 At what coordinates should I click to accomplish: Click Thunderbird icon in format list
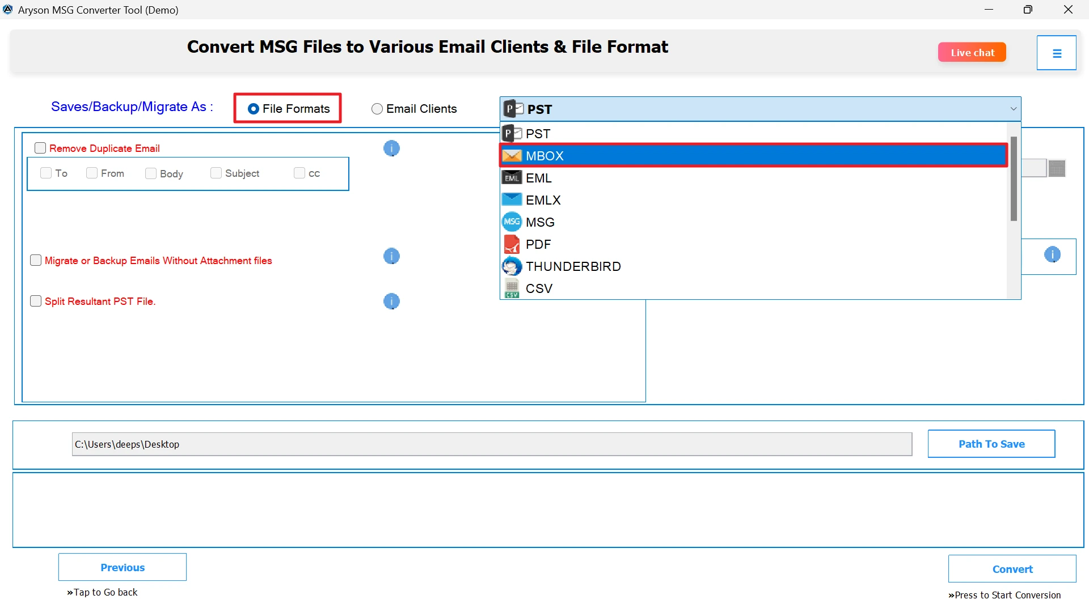512,266
